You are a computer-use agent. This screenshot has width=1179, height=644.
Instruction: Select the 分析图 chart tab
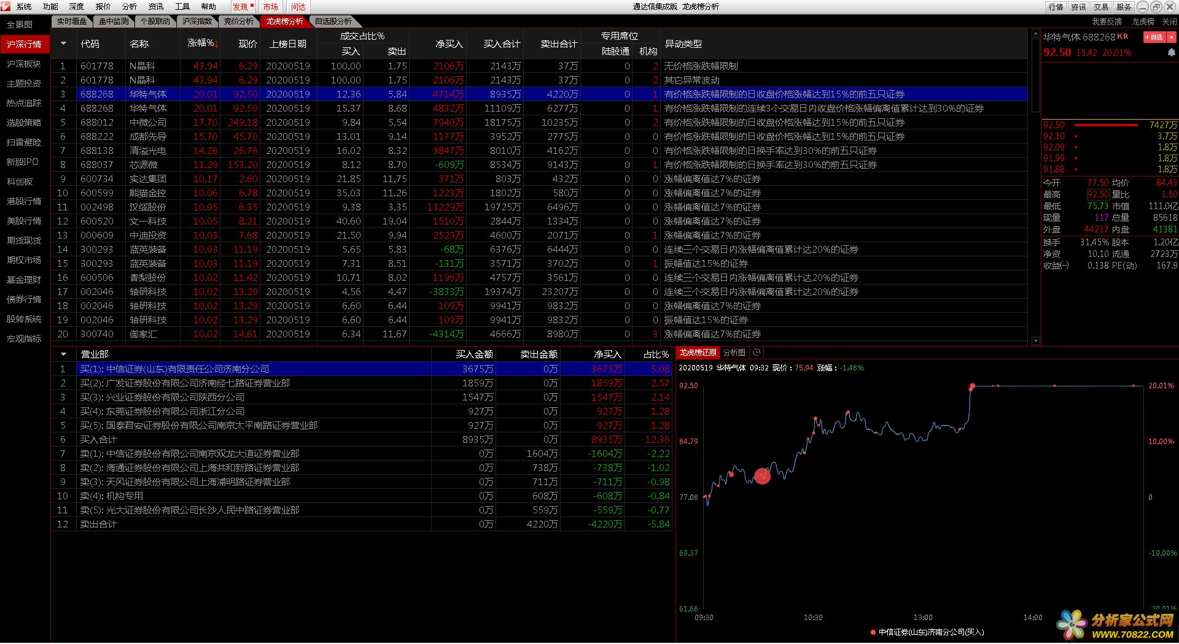tap(734, 353)
